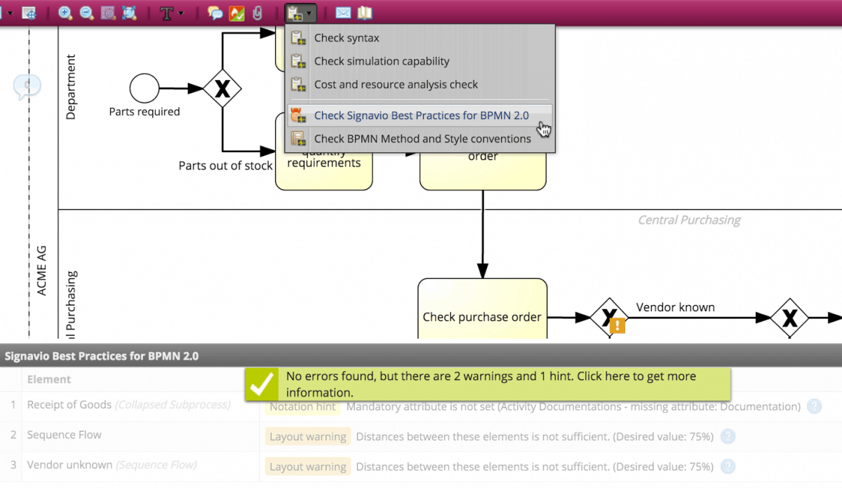Image resolution: width=842 pixels, height=488 pixels.
Task: Click the Parts out of stock label
Action: point(225,165)
